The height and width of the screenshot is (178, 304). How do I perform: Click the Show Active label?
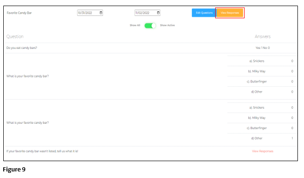coord(167,25)
